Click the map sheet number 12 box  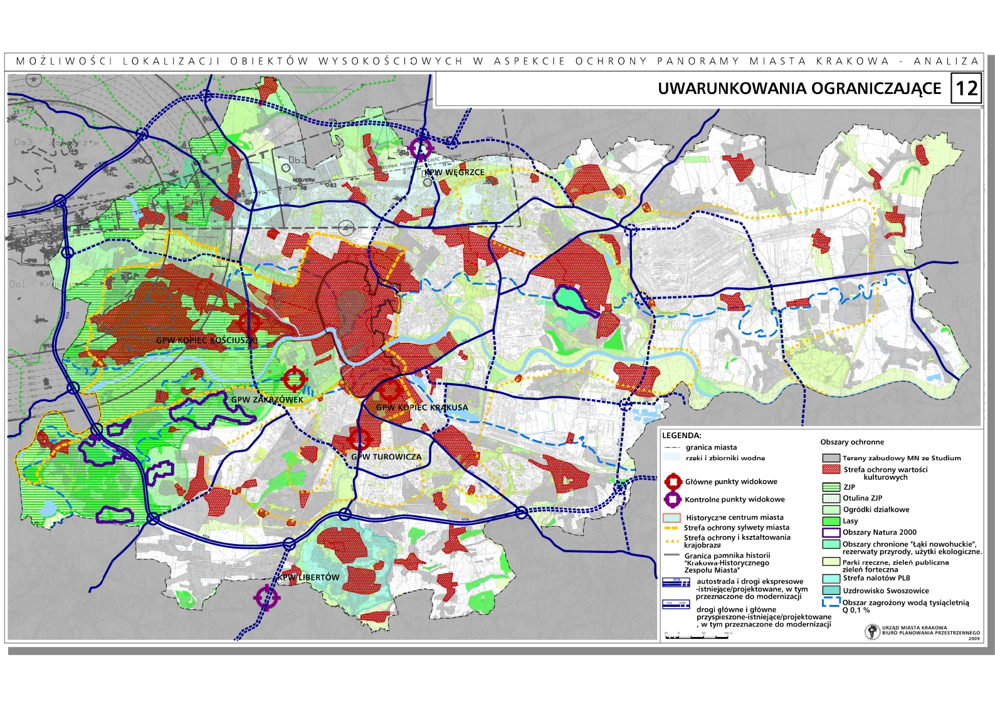[x=966, y=88]
